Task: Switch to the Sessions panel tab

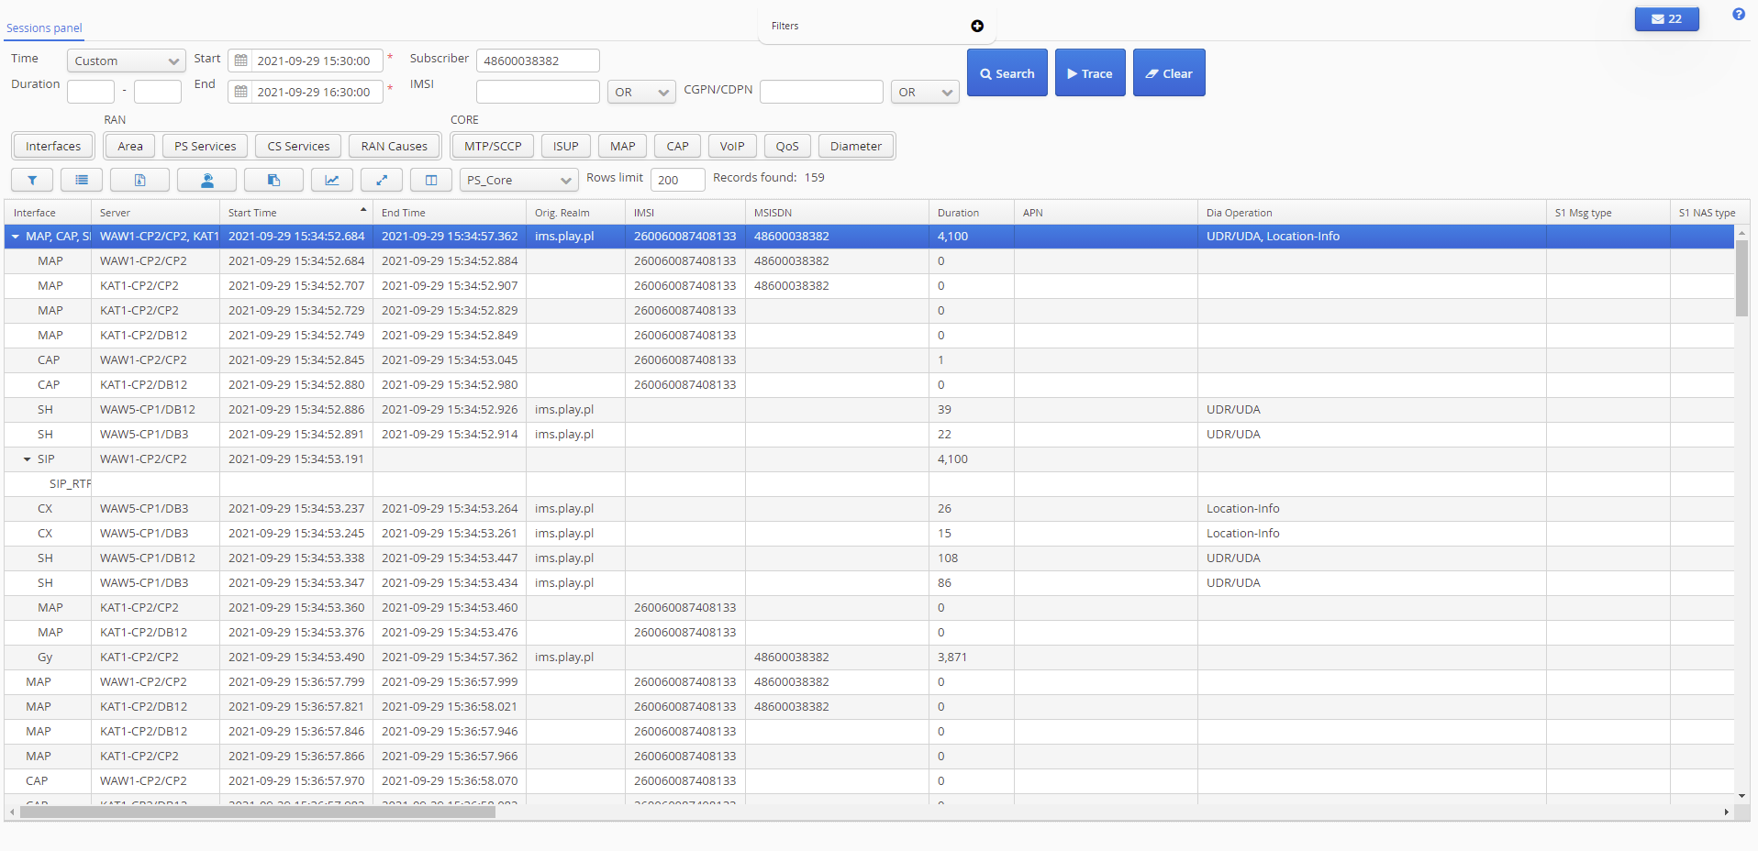Action: point(44,28)
